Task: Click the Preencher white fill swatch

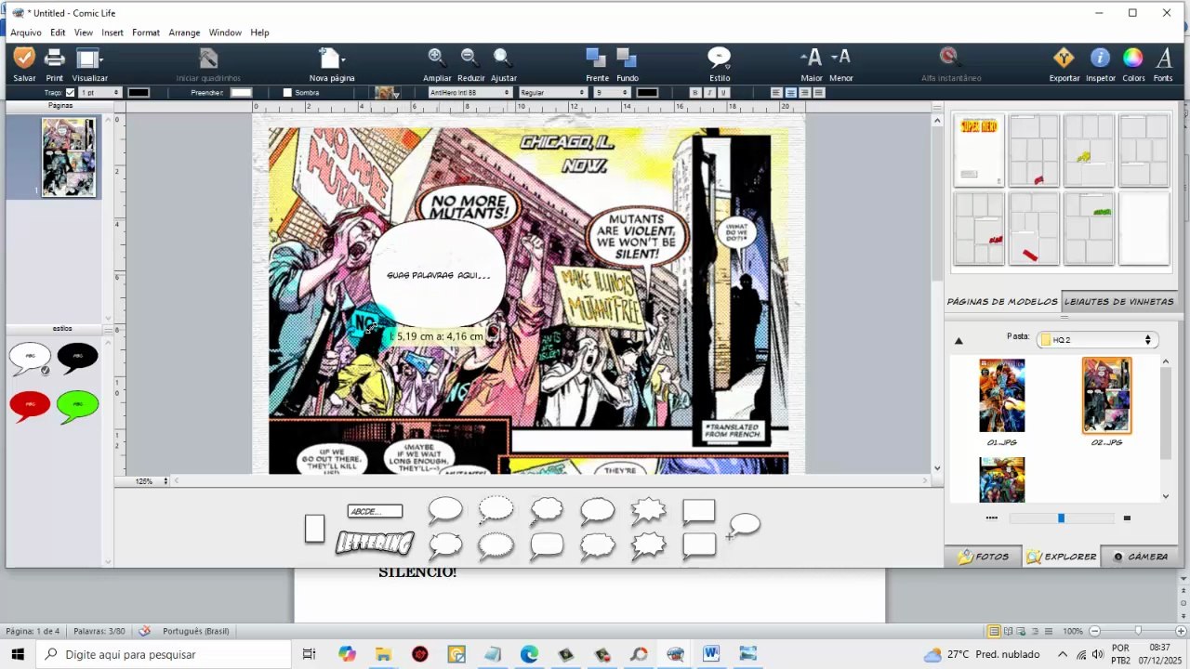Action: [x=241, y=93]
